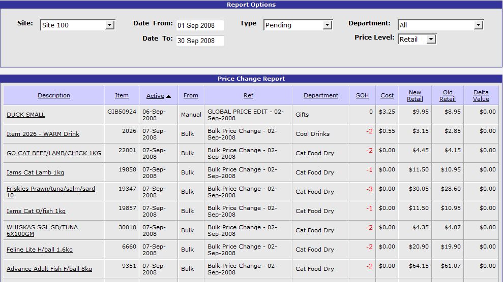The height and width of the screenshot is (282, 503).
Task: Open Item 2026 - WARM Drink link
Action: 43,134
